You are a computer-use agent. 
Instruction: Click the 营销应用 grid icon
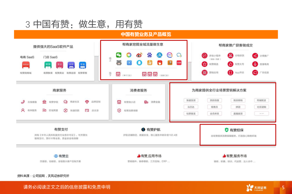coord(204,73)
